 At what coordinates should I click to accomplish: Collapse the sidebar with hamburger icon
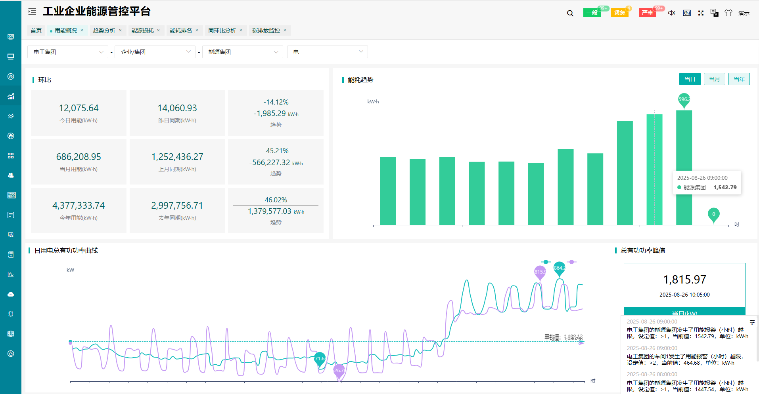pyautogui.click(x=32, y=12)
